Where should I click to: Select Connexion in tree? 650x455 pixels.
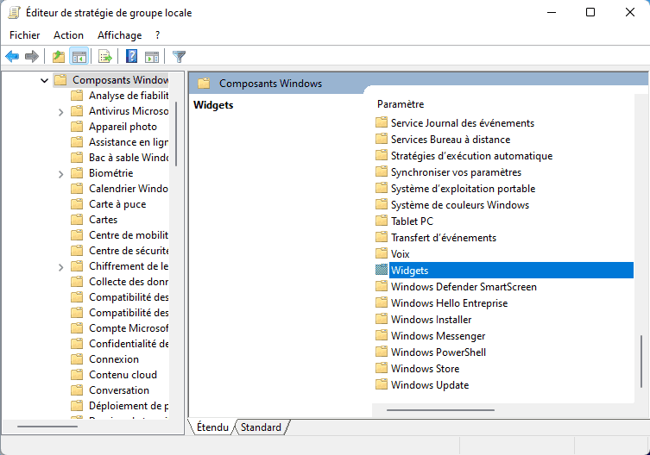(x=114, y=359)
